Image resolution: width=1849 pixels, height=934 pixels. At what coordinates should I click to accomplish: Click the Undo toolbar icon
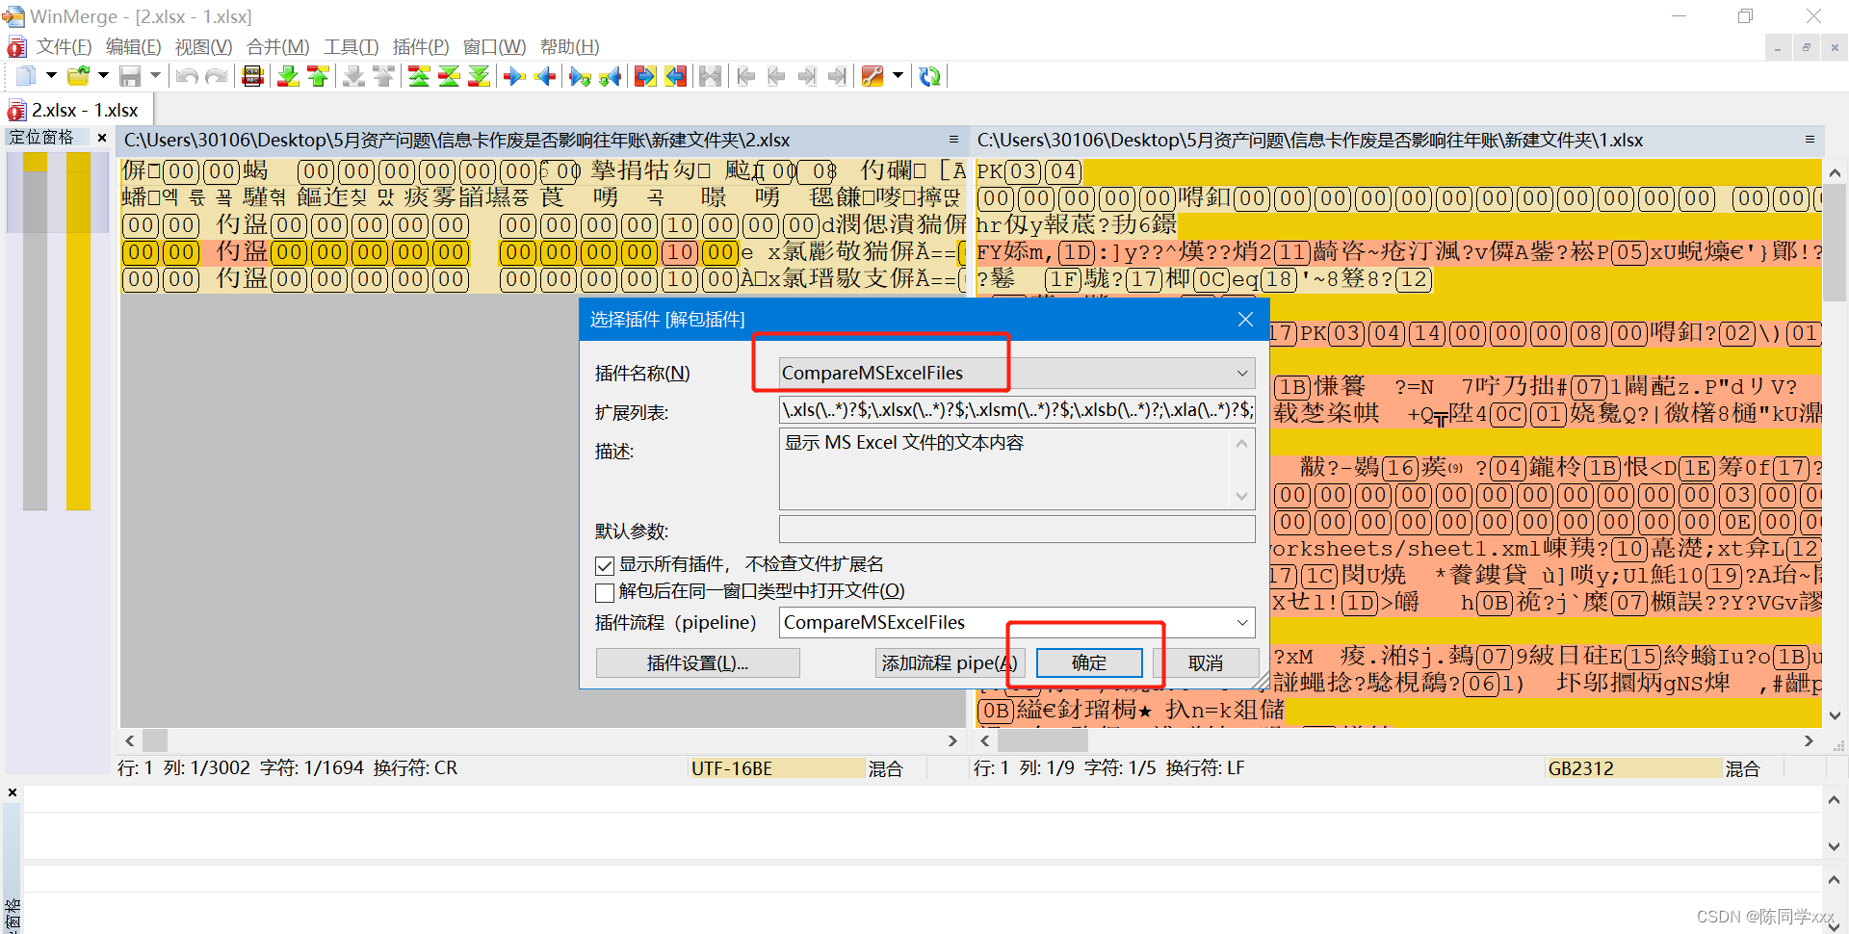(x=187, y=76)
